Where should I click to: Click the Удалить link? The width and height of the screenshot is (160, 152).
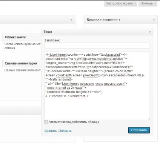(51, 131)
